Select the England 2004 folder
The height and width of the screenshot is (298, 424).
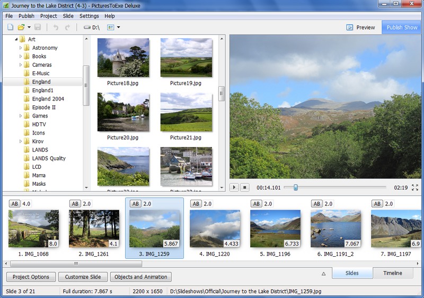pyautogui.click(x=44, y=98)
